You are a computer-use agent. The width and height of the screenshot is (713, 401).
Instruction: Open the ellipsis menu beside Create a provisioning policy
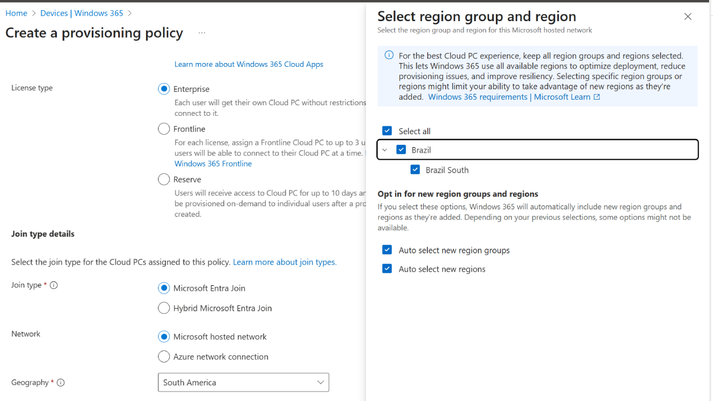coord(202,33)
